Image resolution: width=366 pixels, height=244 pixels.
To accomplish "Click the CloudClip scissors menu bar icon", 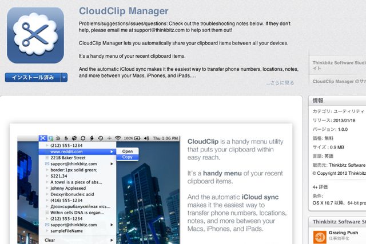I will (x=43, y=138).
